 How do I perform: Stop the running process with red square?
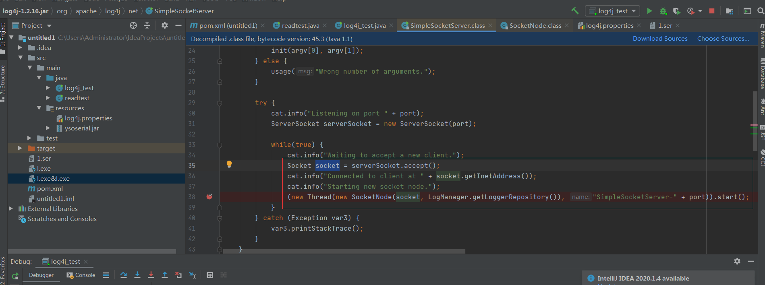pos(712,11)
